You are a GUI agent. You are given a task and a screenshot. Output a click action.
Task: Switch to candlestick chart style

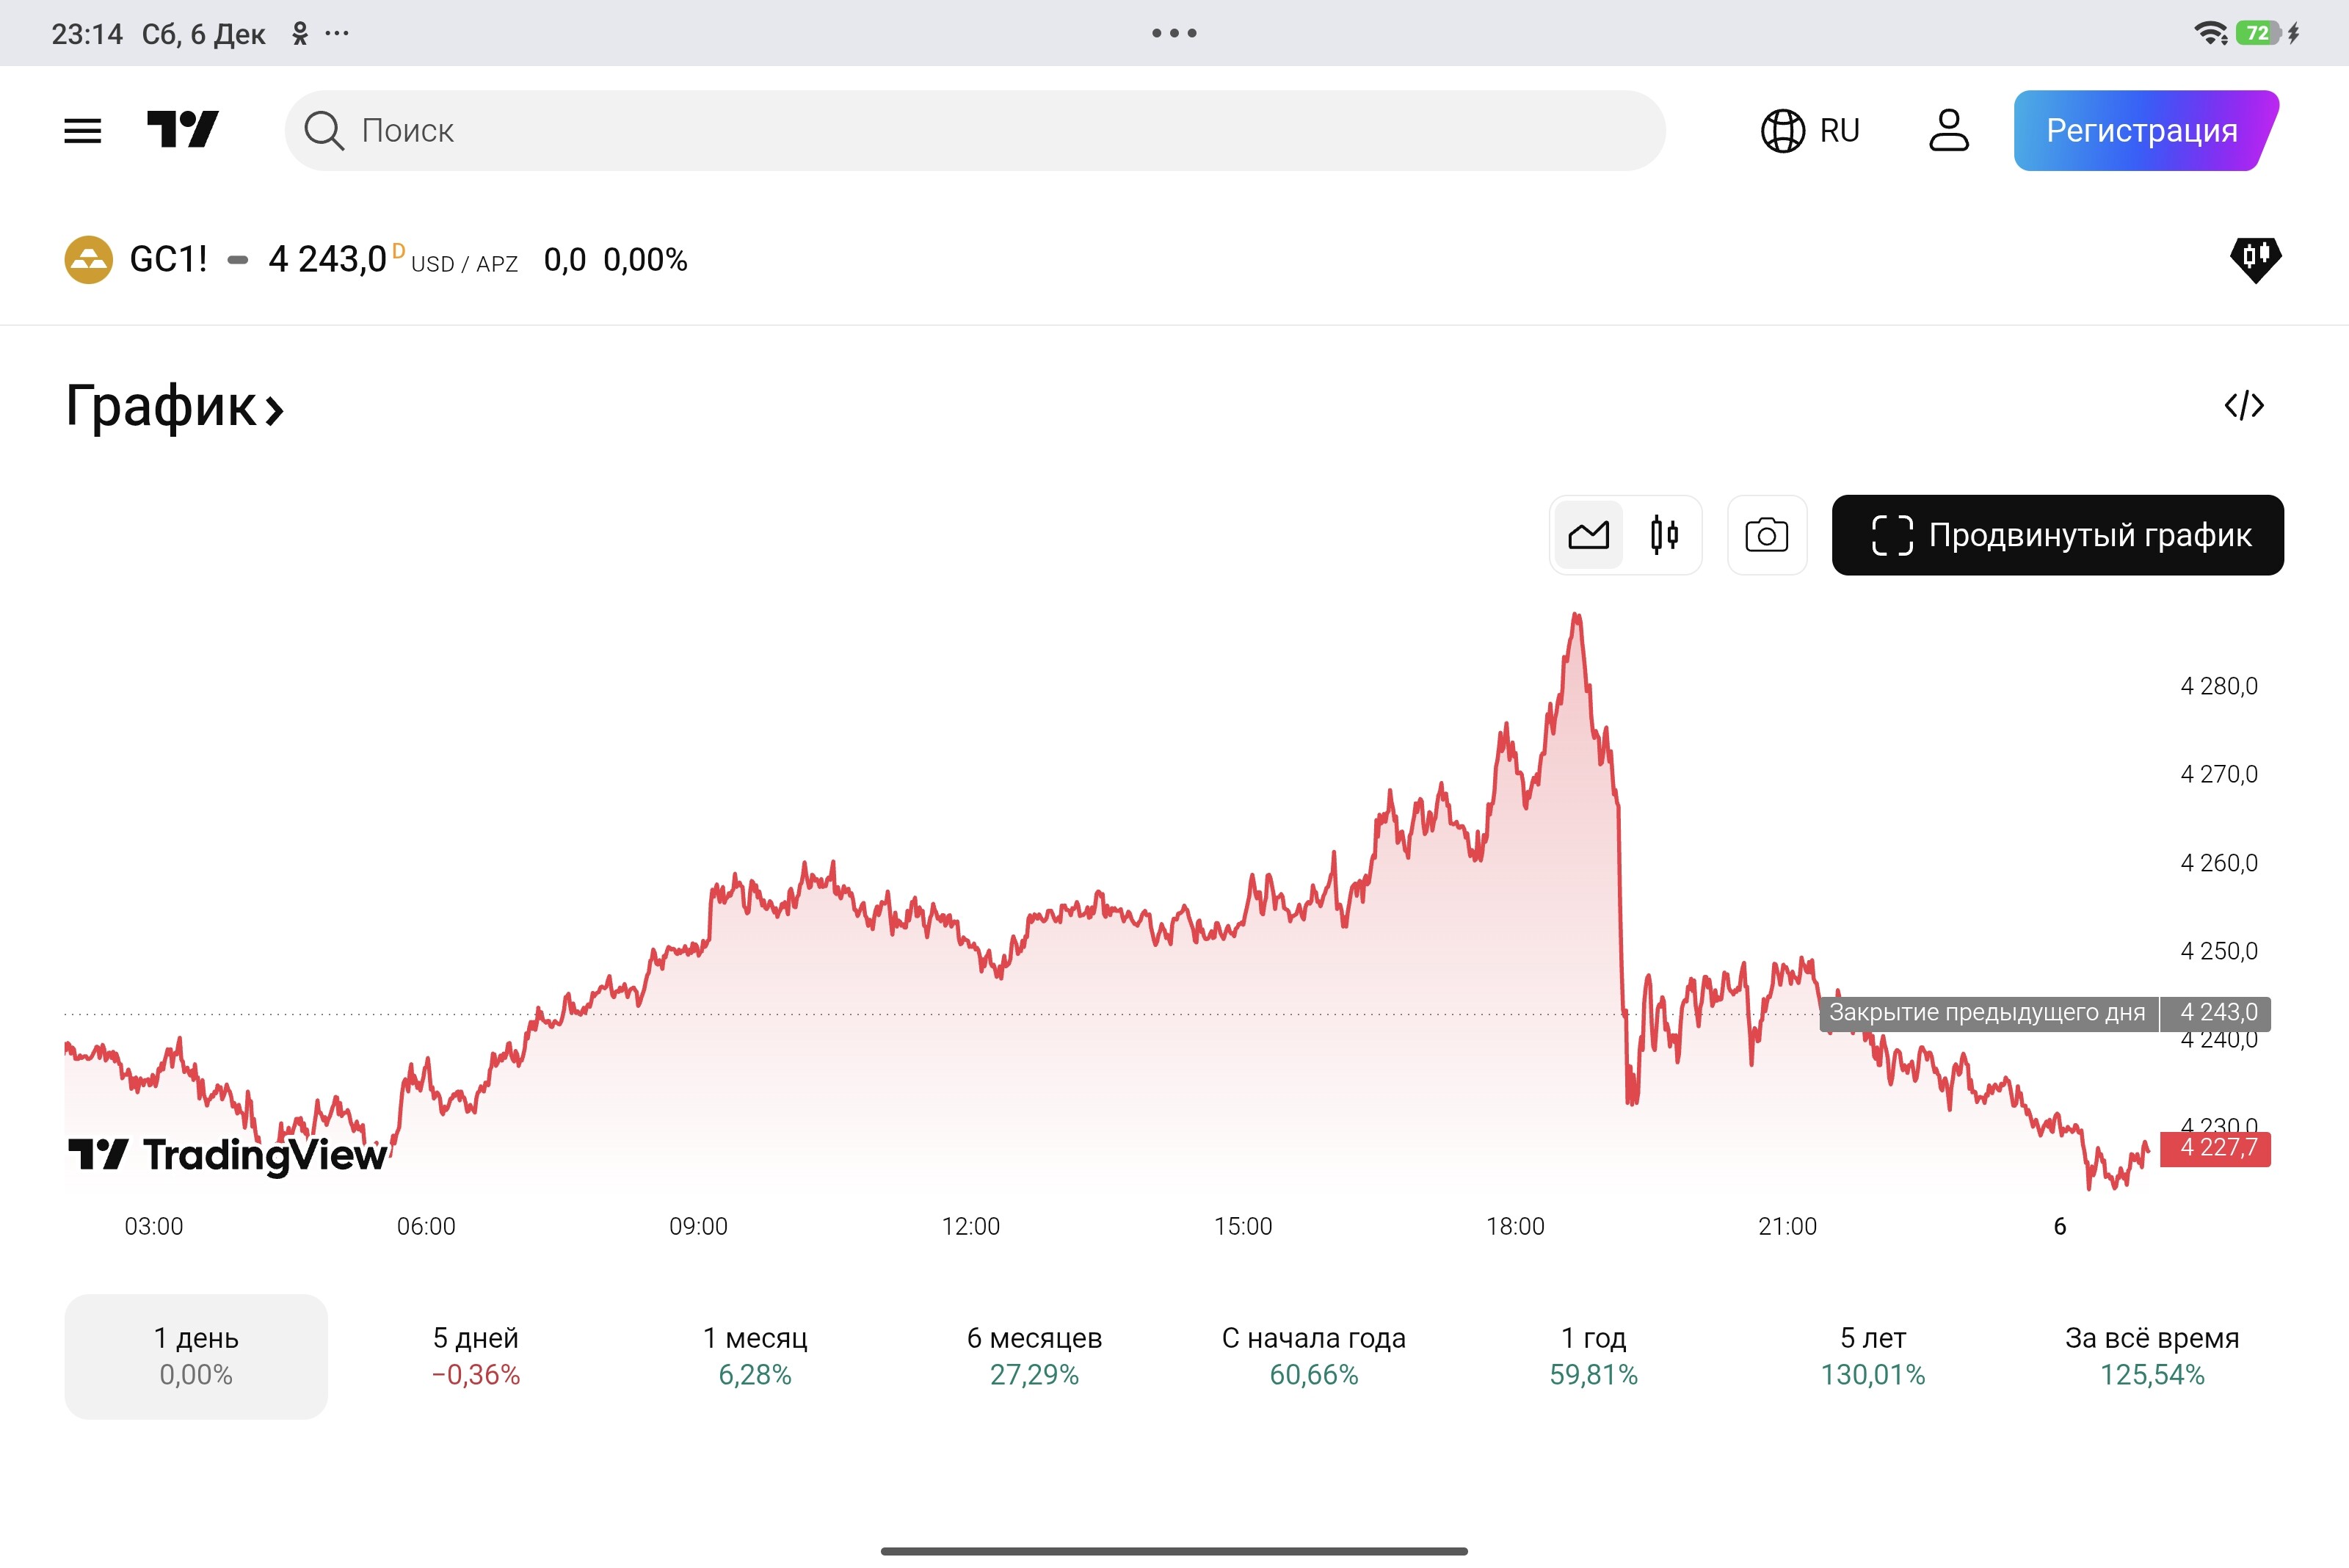[x=1664, y=536]
